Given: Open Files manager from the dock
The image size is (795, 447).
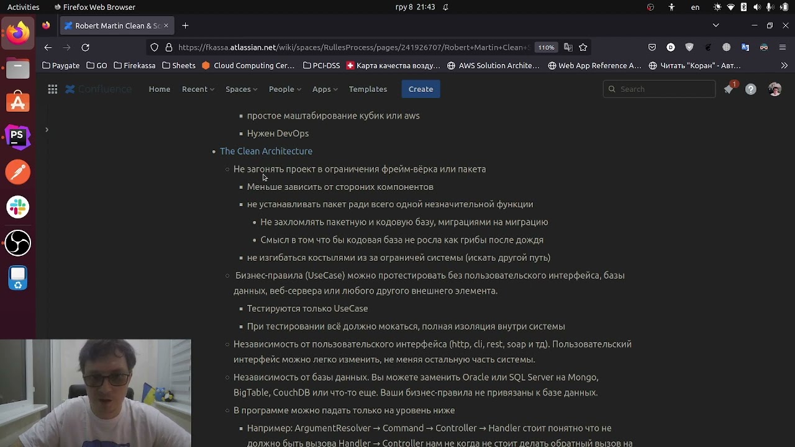Looking at the screenshot, I should [x=18, y=67].
